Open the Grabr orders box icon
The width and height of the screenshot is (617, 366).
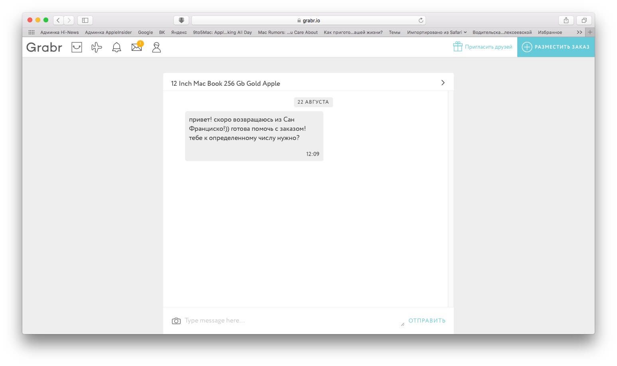pos(77,47)
